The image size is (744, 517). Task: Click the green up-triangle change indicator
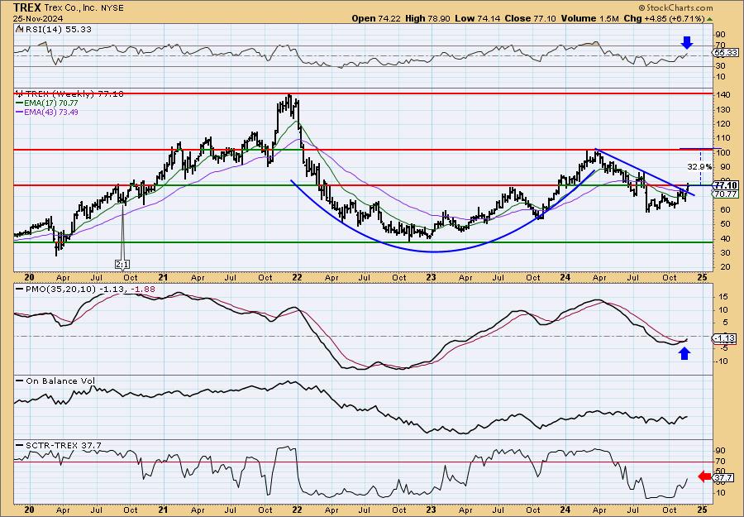pyautogui.click(x=709, y=19)
